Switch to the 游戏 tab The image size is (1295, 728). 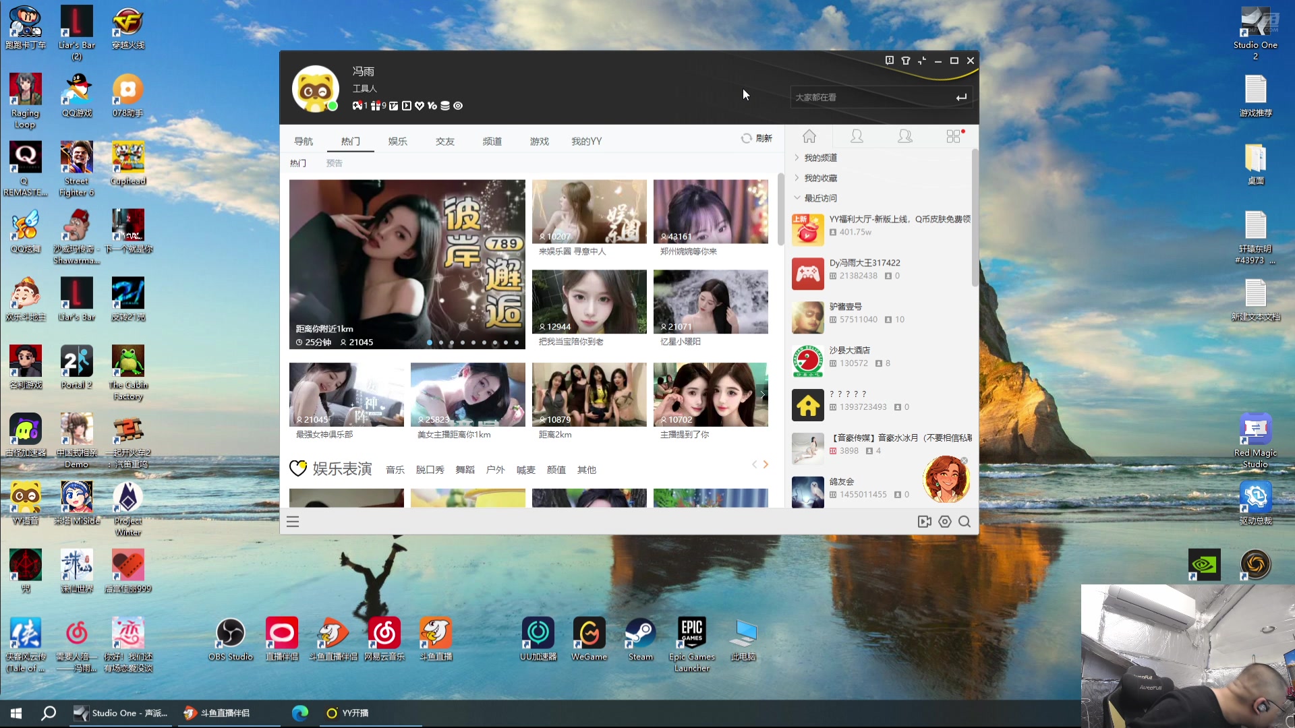[539, 142]
